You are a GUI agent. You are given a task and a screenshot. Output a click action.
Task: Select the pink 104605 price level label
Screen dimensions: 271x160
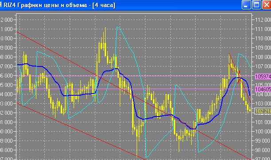pos(263,89)
